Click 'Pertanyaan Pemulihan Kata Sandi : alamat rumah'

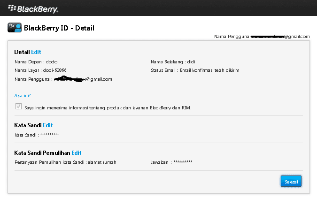coord(65,162)
